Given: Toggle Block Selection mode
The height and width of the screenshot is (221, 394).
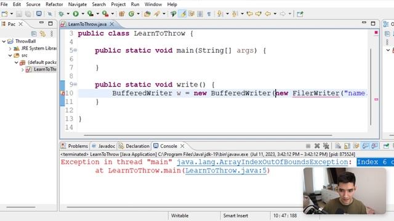Looking at the screenshot, I should coord(200,14).
